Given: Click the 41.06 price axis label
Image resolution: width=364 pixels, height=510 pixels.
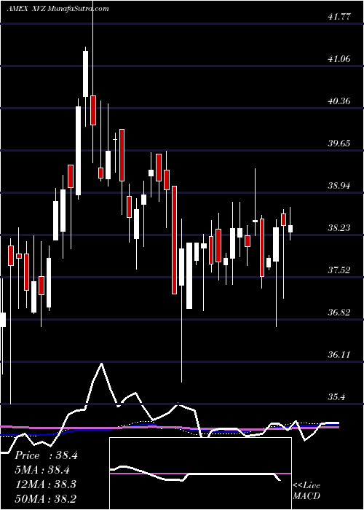Looking at the screenshot, I should point(339,59).
